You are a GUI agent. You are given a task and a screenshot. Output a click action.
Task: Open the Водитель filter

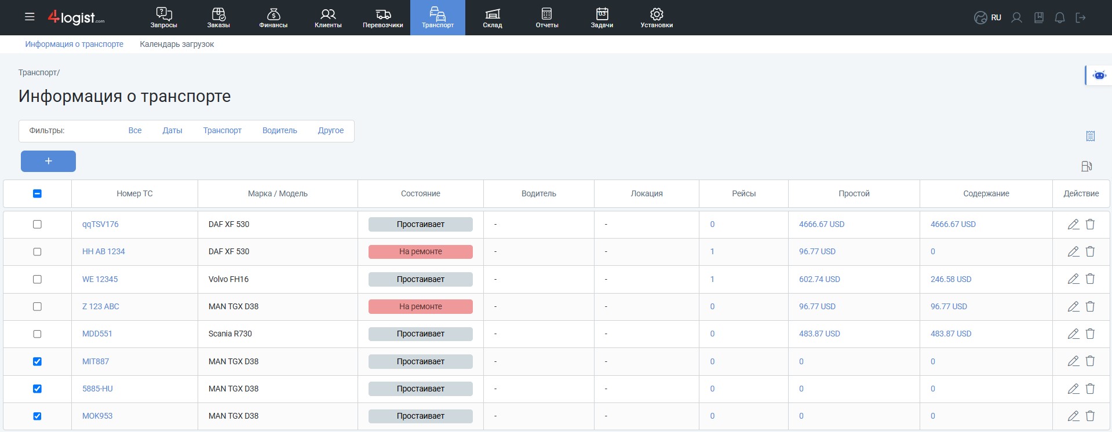point(279,130)
